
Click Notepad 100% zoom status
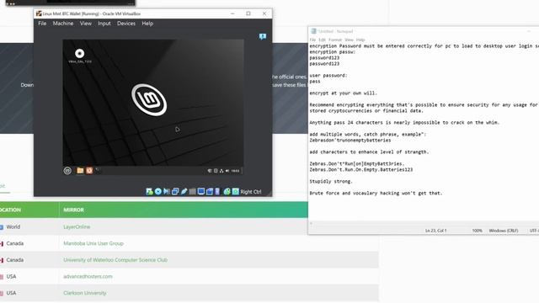[478, 231]
